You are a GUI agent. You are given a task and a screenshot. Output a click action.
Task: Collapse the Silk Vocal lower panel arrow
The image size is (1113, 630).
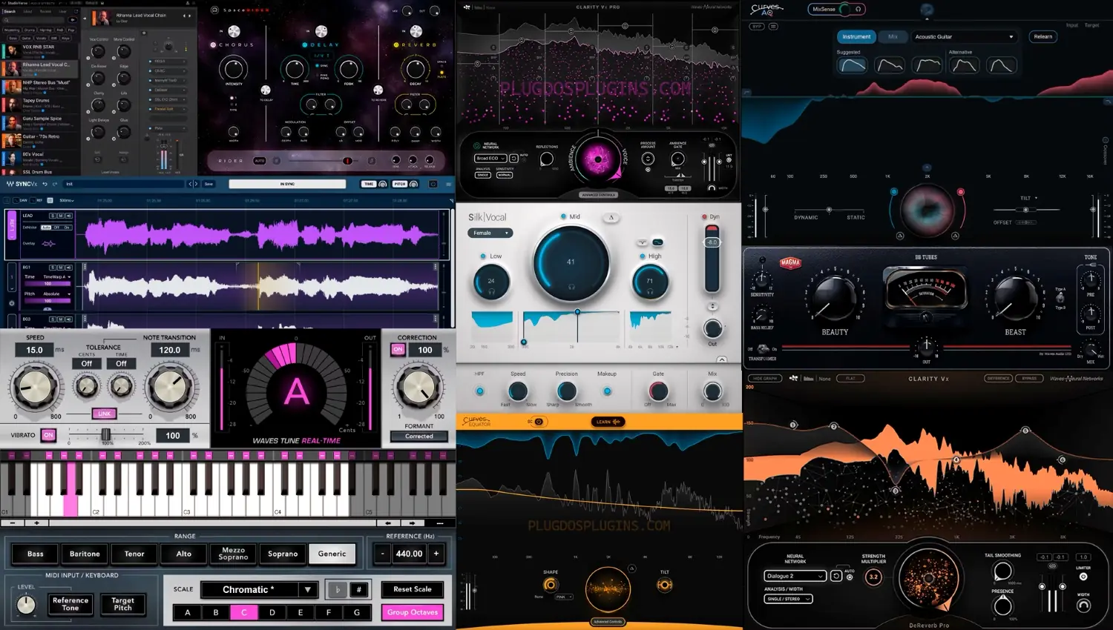pyautogui.click(x=721, y=359)
